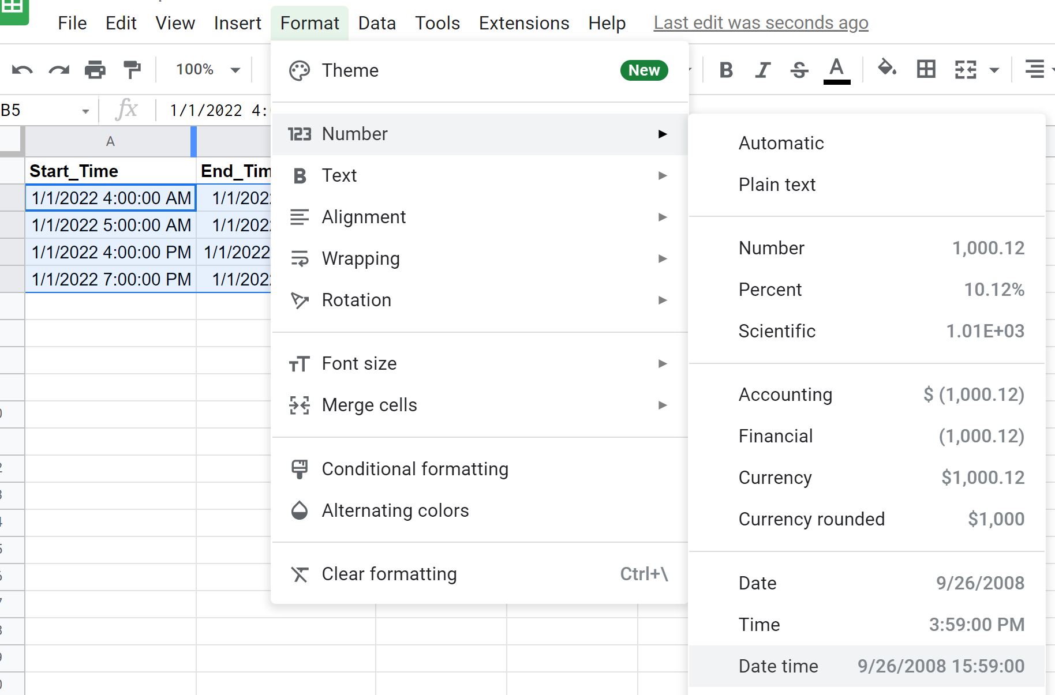Expand the Font size submenu arrow
Viewport: 1055px width, 695px height.
pos(663,363)
